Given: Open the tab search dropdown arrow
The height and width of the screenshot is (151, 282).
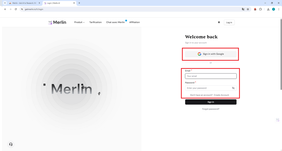Looking at the screenshot, I should [5, 3].
